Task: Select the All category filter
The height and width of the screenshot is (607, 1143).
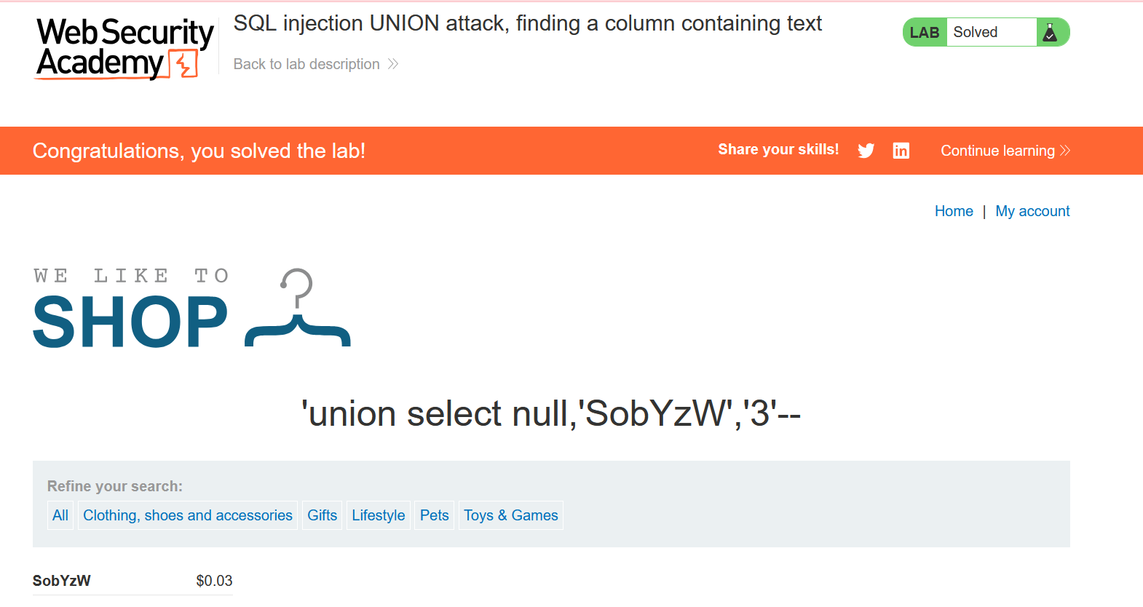Action: [x=60, y=515]
